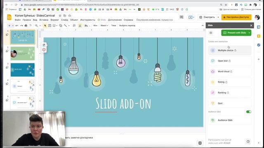Open the Вид menu

[x=35, y=20]
